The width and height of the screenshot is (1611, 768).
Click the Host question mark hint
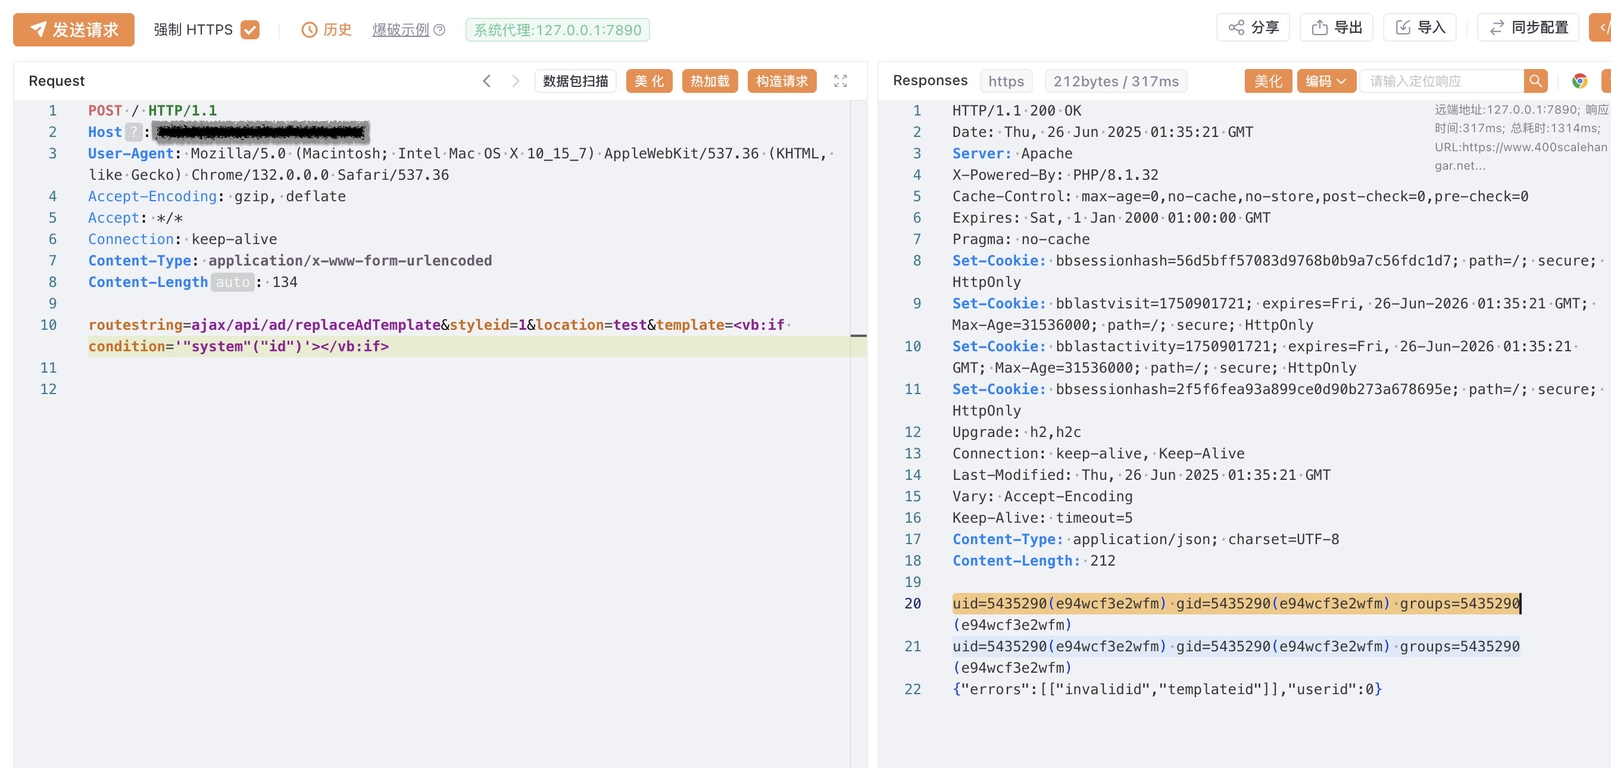133,132
